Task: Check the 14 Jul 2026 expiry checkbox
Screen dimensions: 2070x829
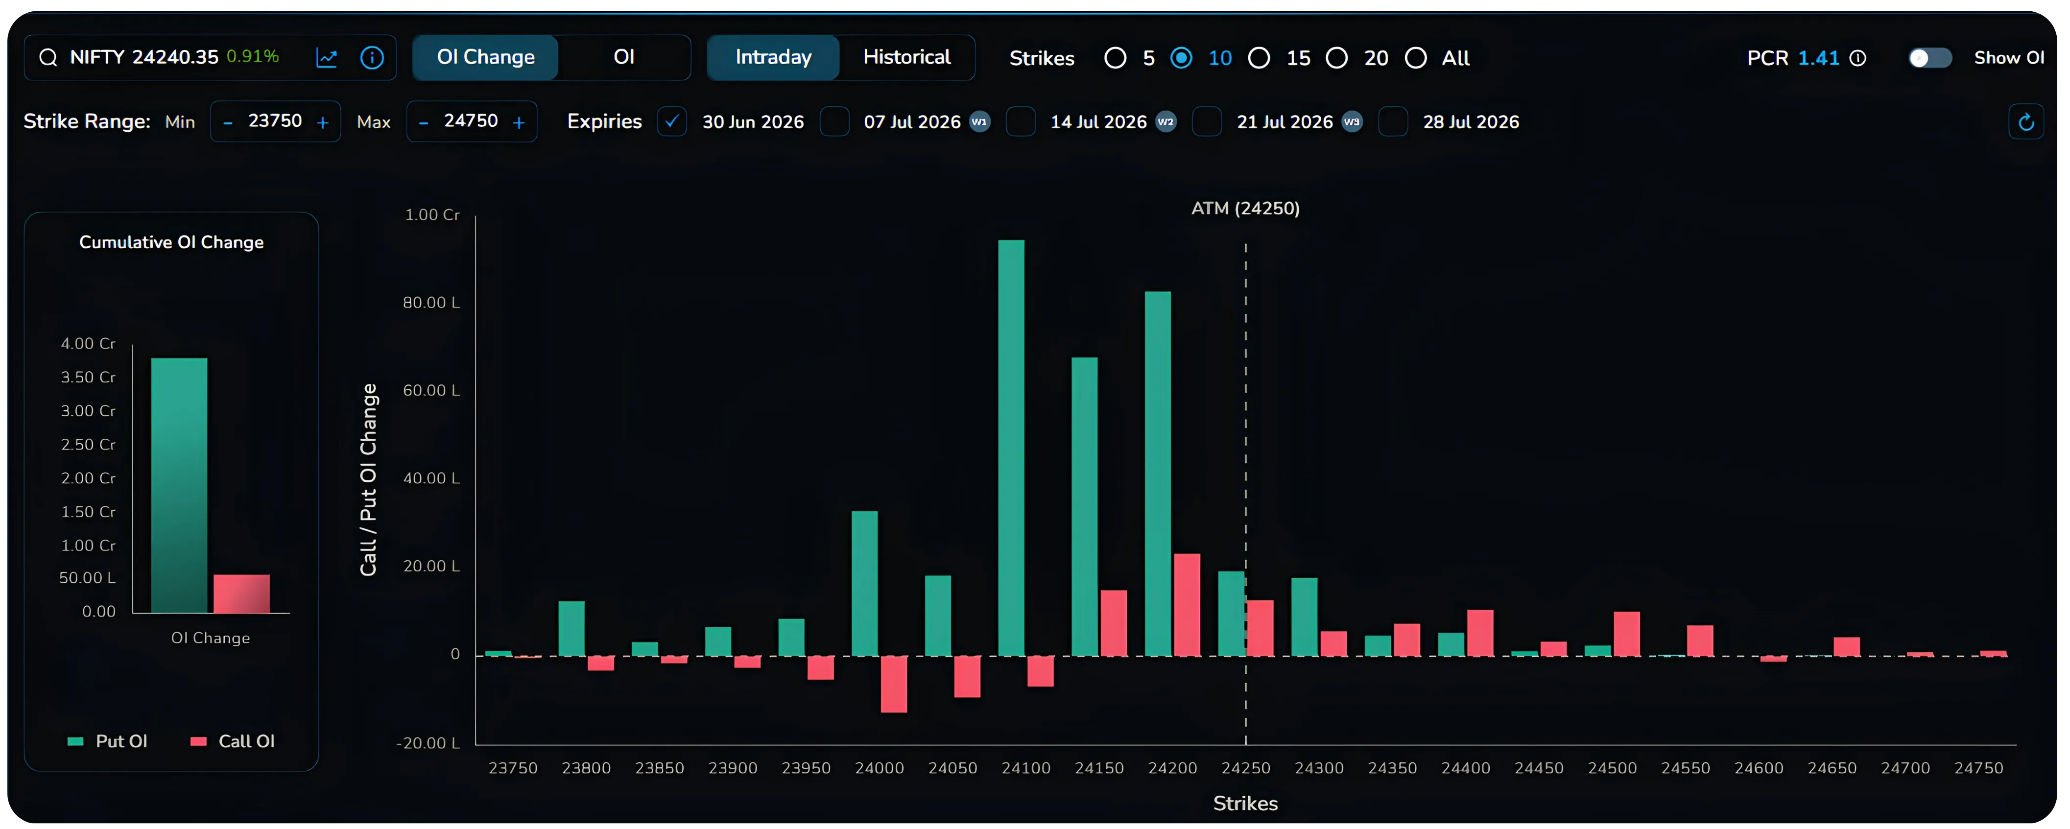Action: coord(1021,122)
